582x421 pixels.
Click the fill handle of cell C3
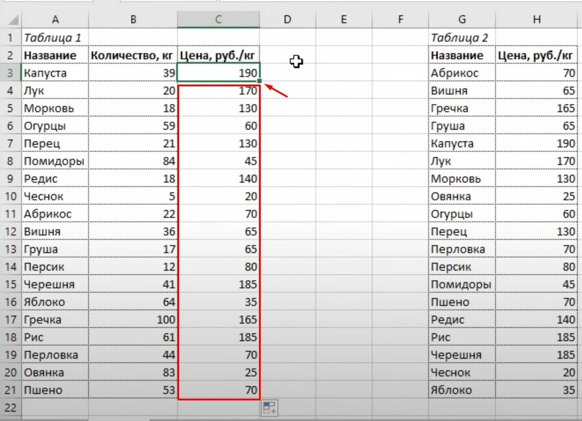(259, 82)
